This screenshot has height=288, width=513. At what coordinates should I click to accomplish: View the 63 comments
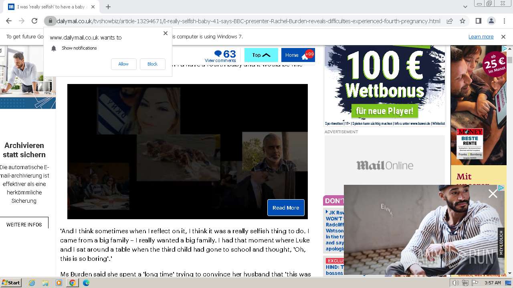[x=220, y=56]
